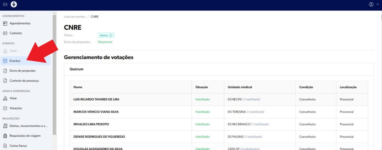
Task: Collapse the sidebar with the hamburger icon
Action: click(x=5, y=4)
